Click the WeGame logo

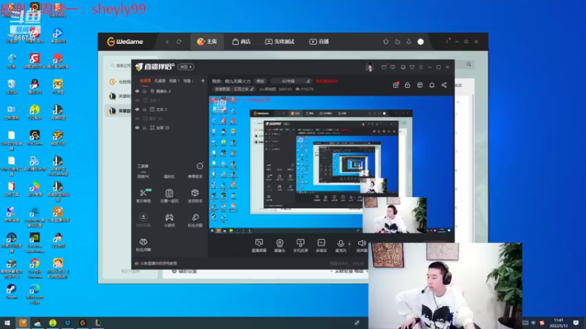(125, 42)
